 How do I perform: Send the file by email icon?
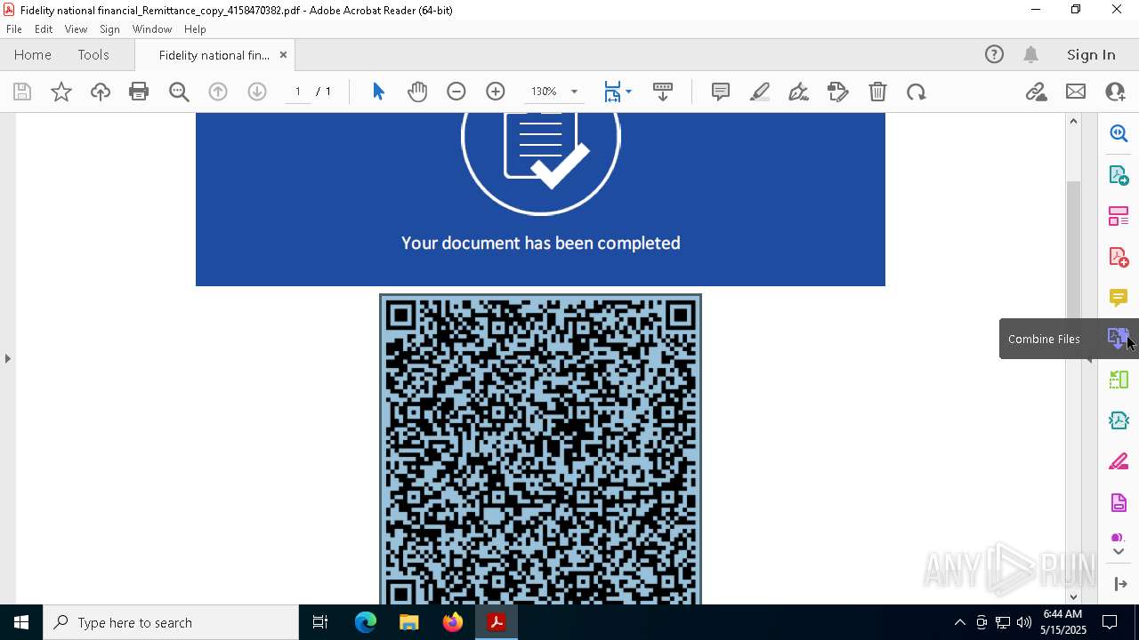[x=1076, y=92]
